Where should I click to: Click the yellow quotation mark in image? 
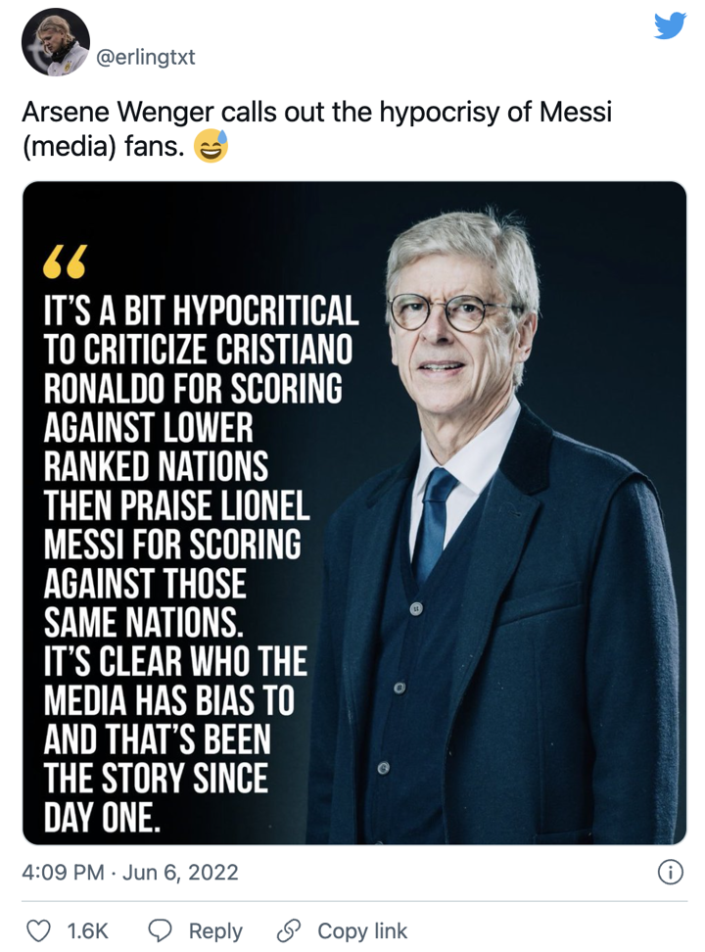coord(65,262)
